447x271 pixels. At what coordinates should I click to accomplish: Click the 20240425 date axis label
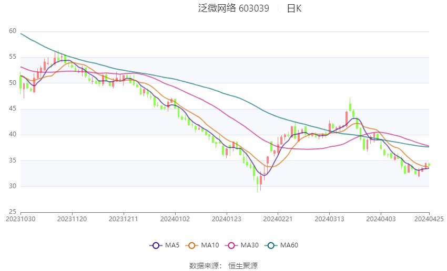coord(429,219)
